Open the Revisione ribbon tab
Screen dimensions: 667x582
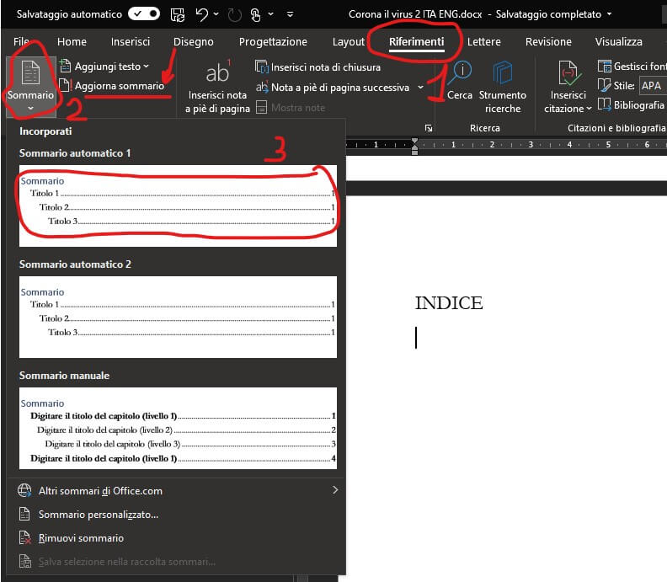point(548,42)
